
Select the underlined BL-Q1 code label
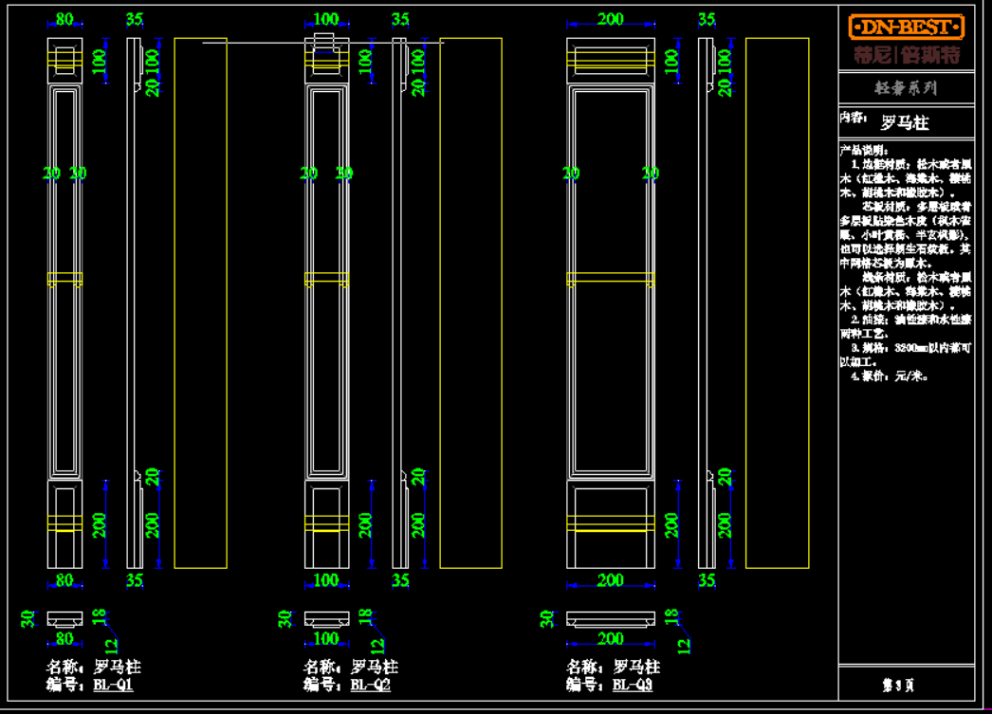(112, 685)
